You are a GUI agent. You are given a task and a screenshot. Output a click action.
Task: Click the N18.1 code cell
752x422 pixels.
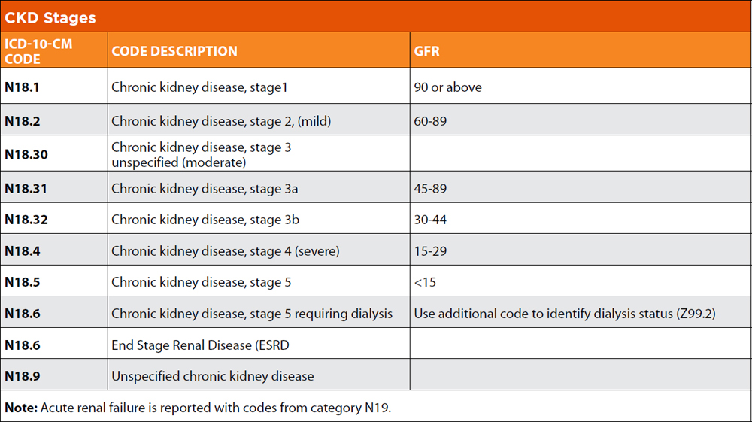(22, 87)
